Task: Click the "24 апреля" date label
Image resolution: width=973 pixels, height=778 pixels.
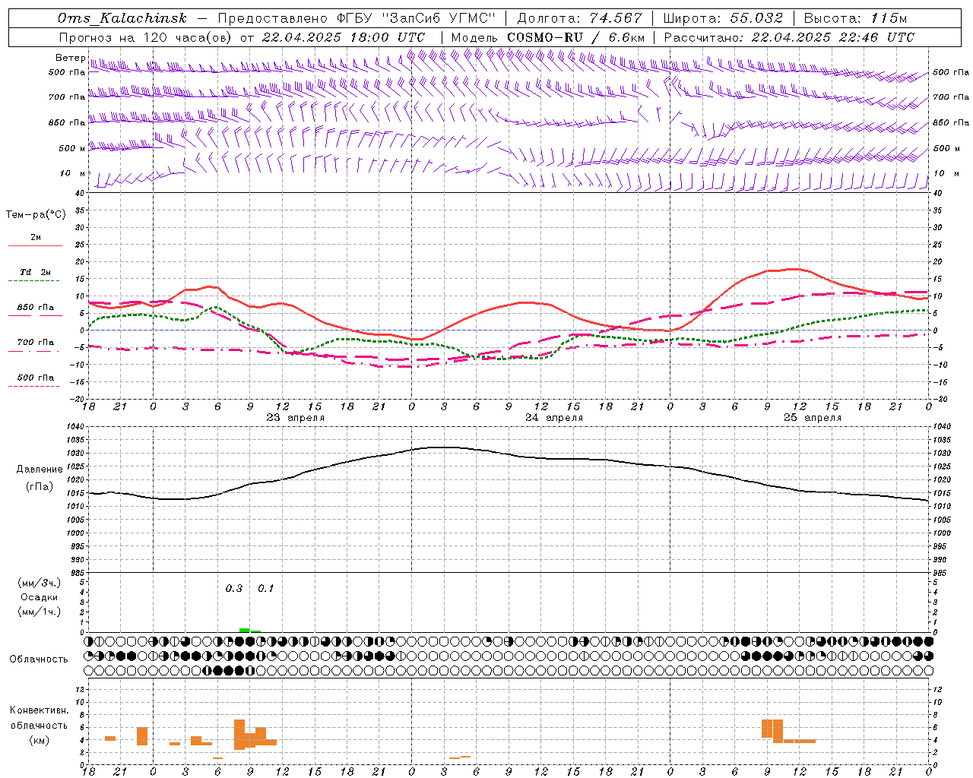Action: pyautogui.click(x=554, y=418)
